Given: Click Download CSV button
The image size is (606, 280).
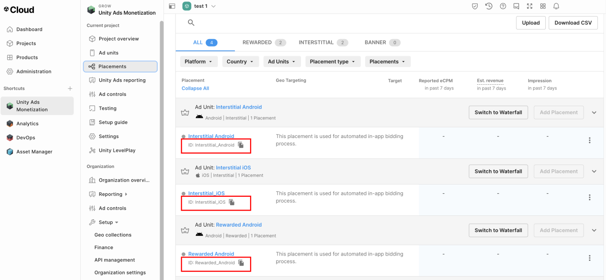Looking at the screenshot, I should pyautogui.click(x=573, y=23).
